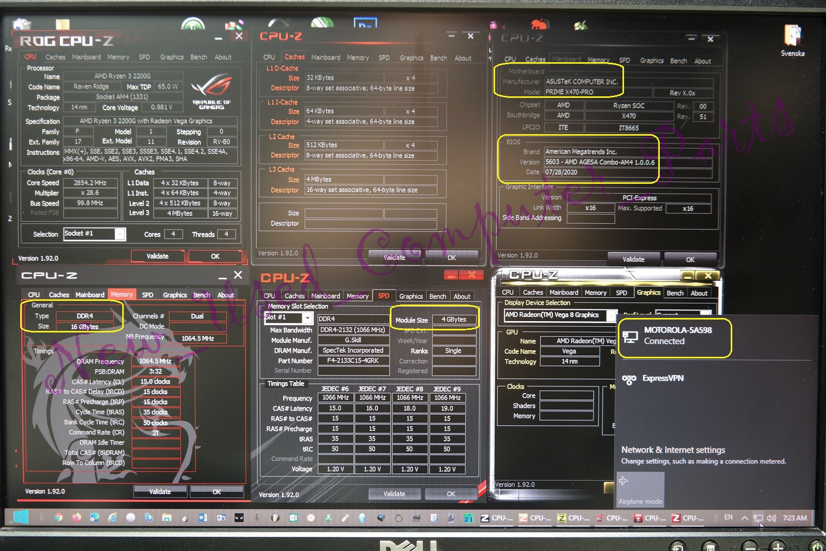Click the volume speaker icon in tray
The width and height of the screenshot is (826, 551).
(x=772, y=518)
